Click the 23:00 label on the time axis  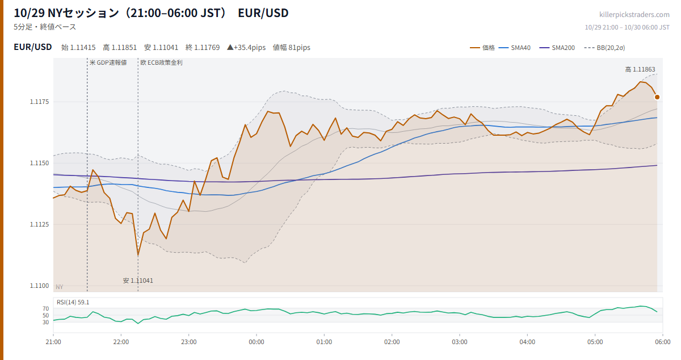tap(189, 342)
